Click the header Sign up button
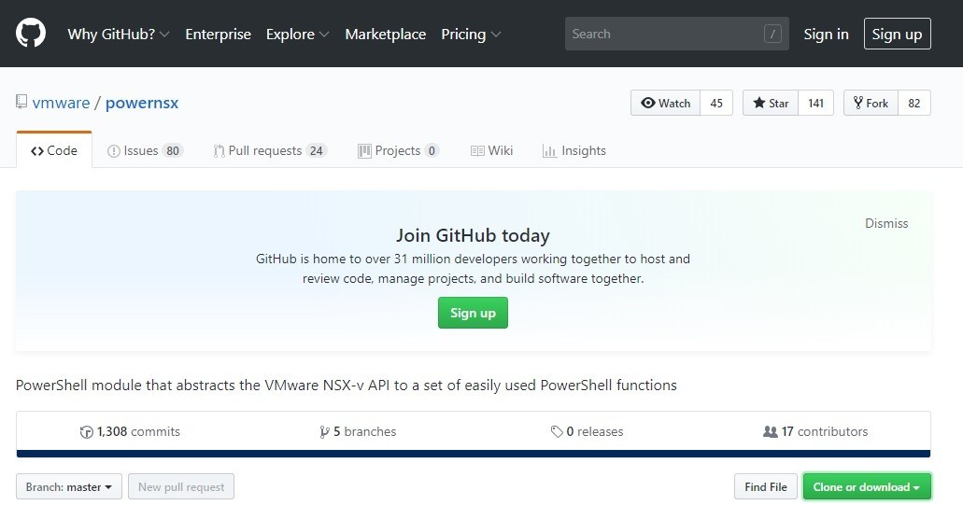Screen dimensions: 963x505 click(x=897, y=34)
